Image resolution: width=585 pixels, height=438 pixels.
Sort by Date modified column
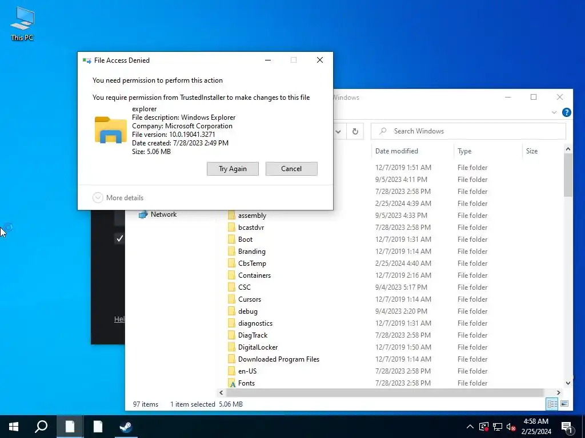(396, 151)
